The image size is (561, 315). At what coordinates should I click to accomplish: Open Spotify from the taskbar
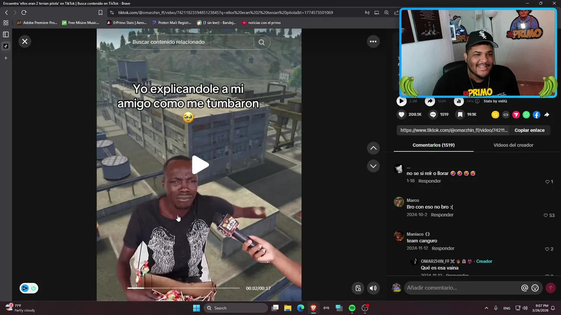pos(352,308)
